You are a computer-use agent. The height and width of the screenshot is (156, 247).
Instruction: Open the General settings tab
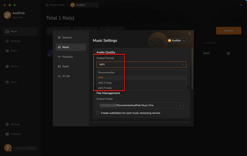click(71, 37)
